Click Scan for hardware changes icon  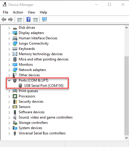tap(44, 19)
